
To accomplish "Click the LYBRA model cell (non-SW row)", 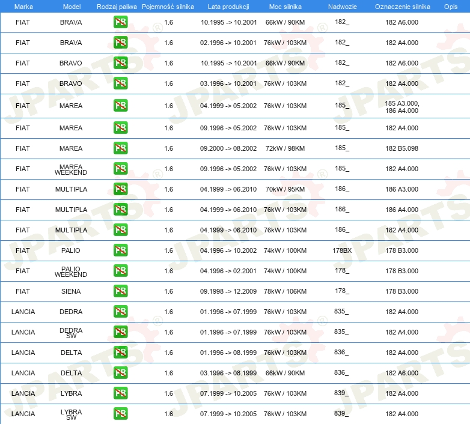I will pos(71,393).
